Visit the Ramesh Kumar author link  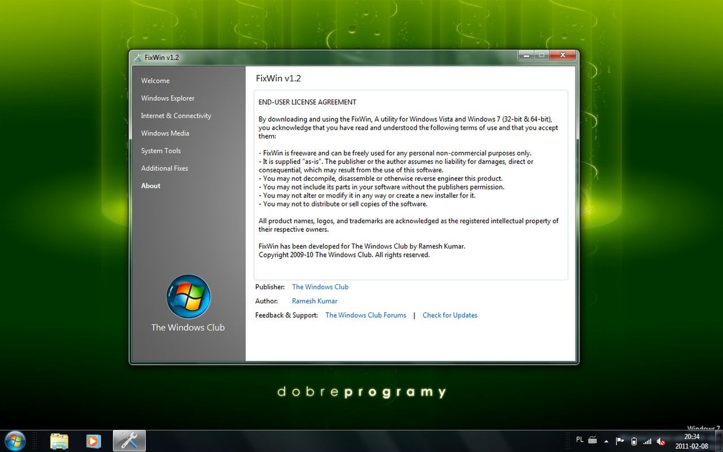point(314,301)
